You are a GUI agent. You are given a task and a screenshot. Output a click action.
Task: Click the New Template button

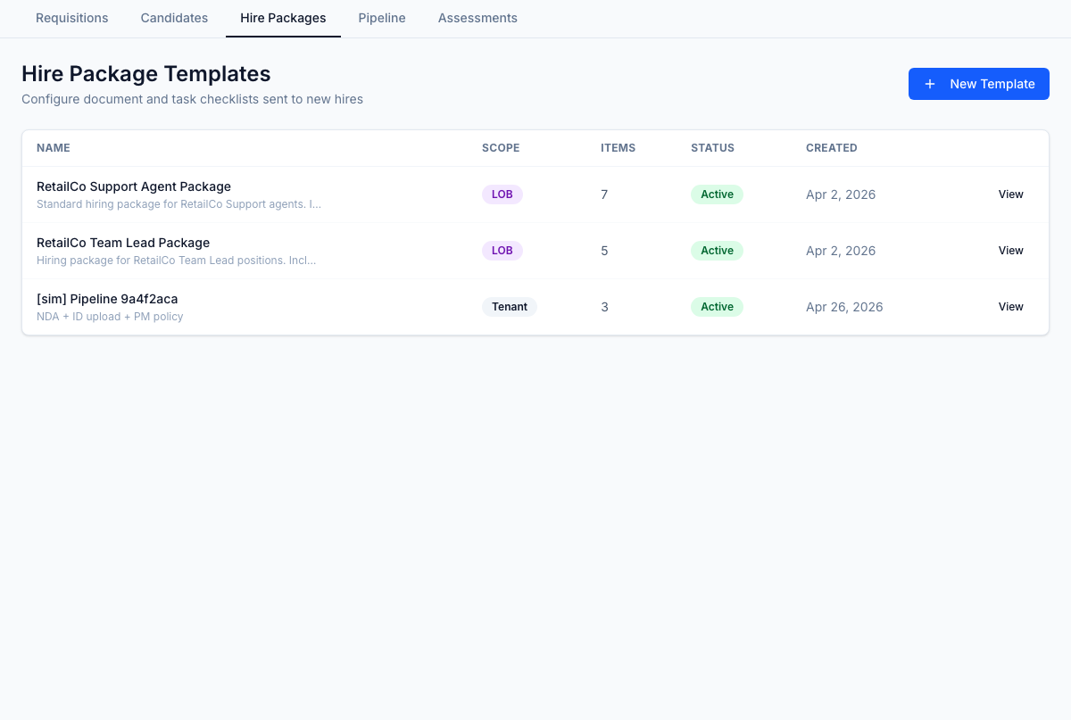click(x=979, y=84)
